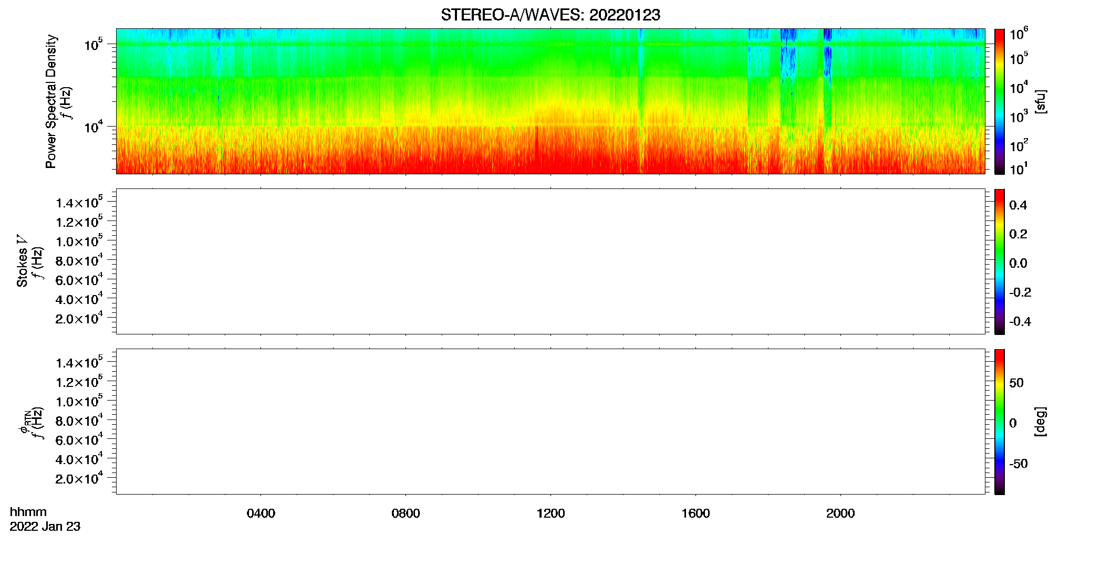The width and height of the screenshot is (1101, 567).
Task: Click the power spectral density color bar
Action: (999, 101)
